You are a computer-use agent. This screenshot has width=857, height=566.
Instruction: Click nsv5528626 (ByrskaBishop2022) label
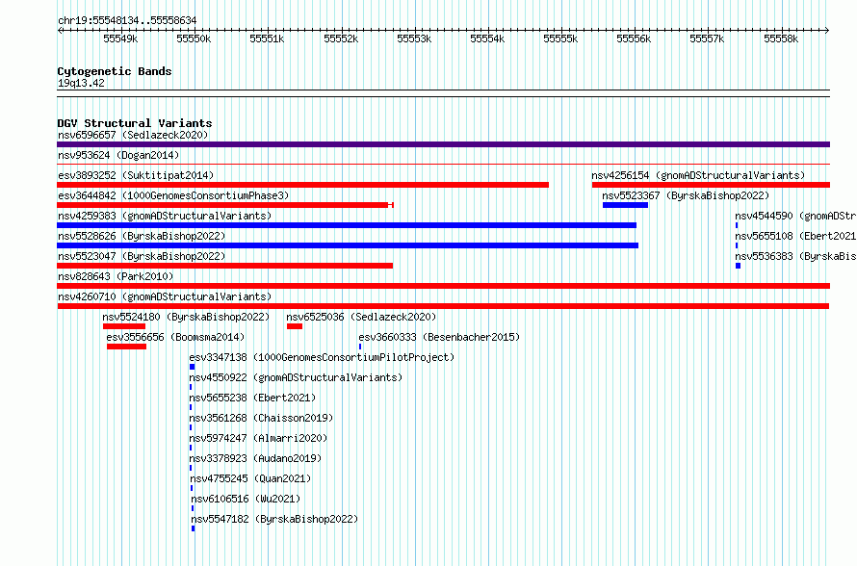pos(142,236)
